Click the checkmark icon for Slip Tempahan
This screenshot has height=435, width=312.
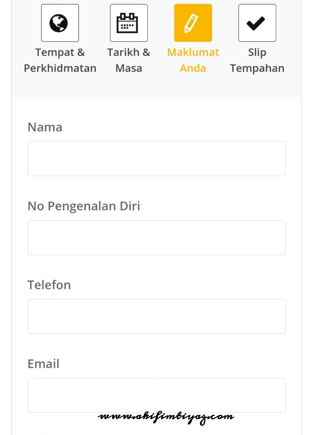pyautogui.click(x=257, y=23)
